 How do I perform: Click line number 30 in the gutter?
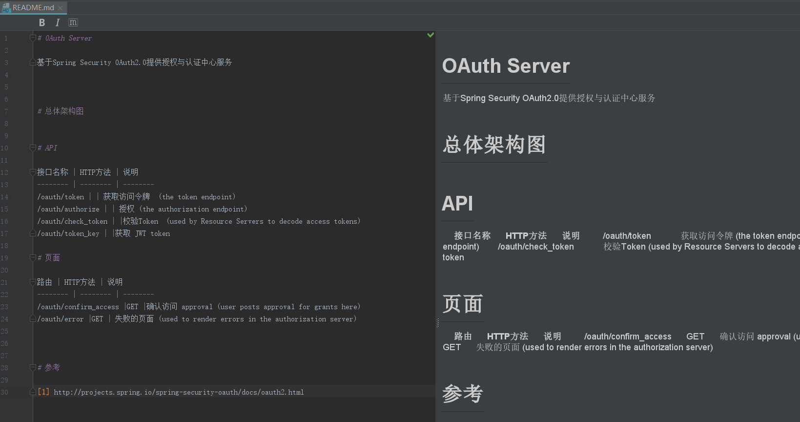pos(4,392)
